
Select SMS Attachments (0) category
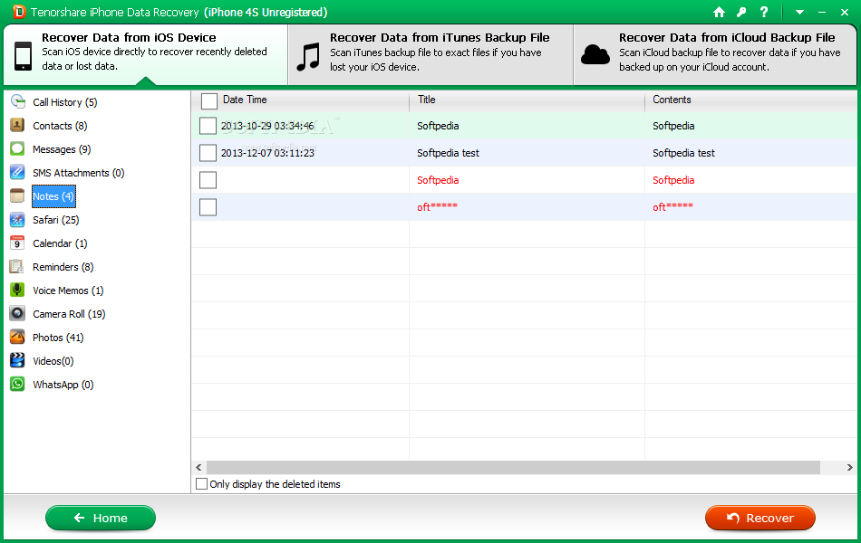79,173
